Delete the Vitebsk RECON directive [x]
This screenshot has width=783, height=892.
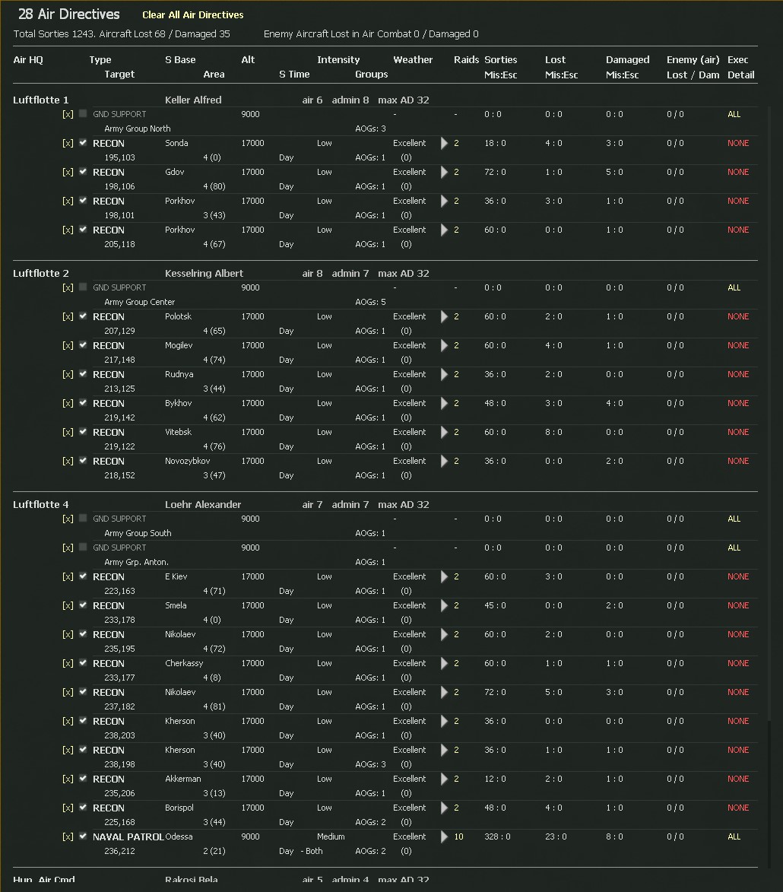(68, 433)
